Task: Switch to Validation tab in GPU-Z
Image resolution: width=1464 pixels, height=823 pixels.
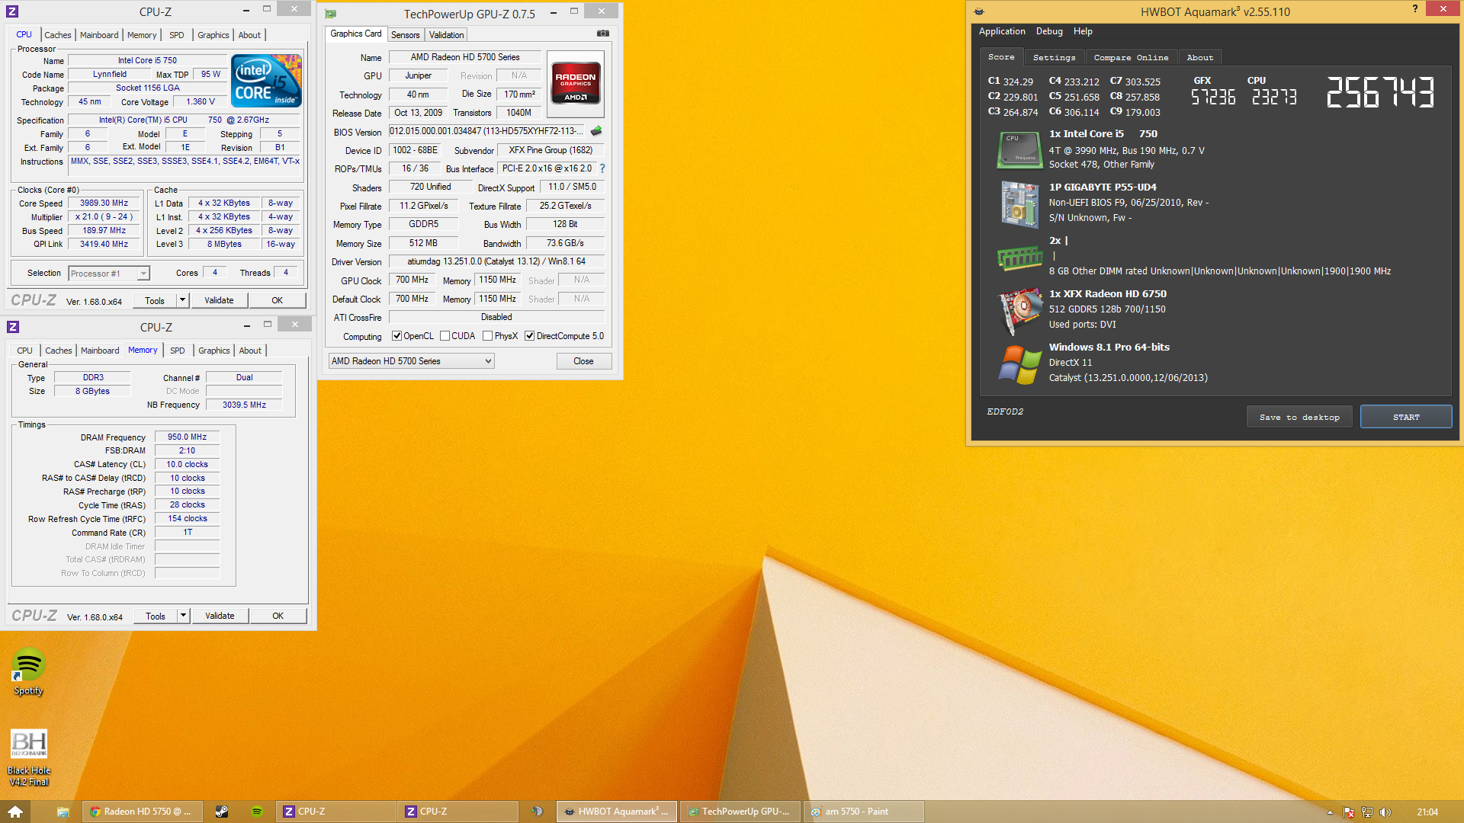Action: click(446, 35)
